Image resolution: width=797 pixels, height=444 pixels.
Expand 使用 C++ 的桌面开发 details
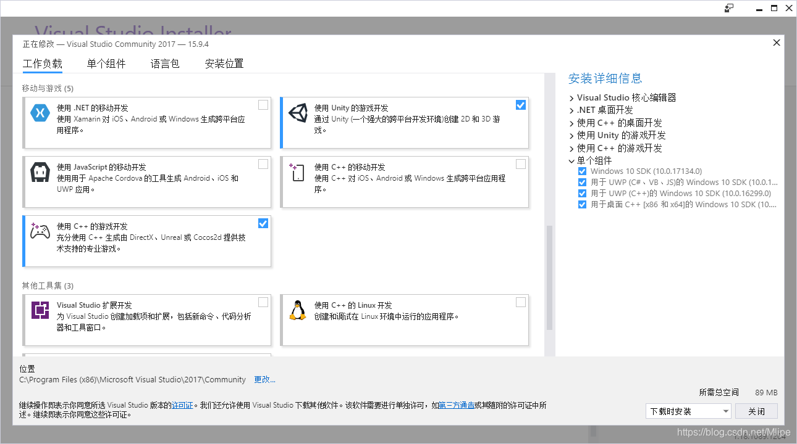571,123
